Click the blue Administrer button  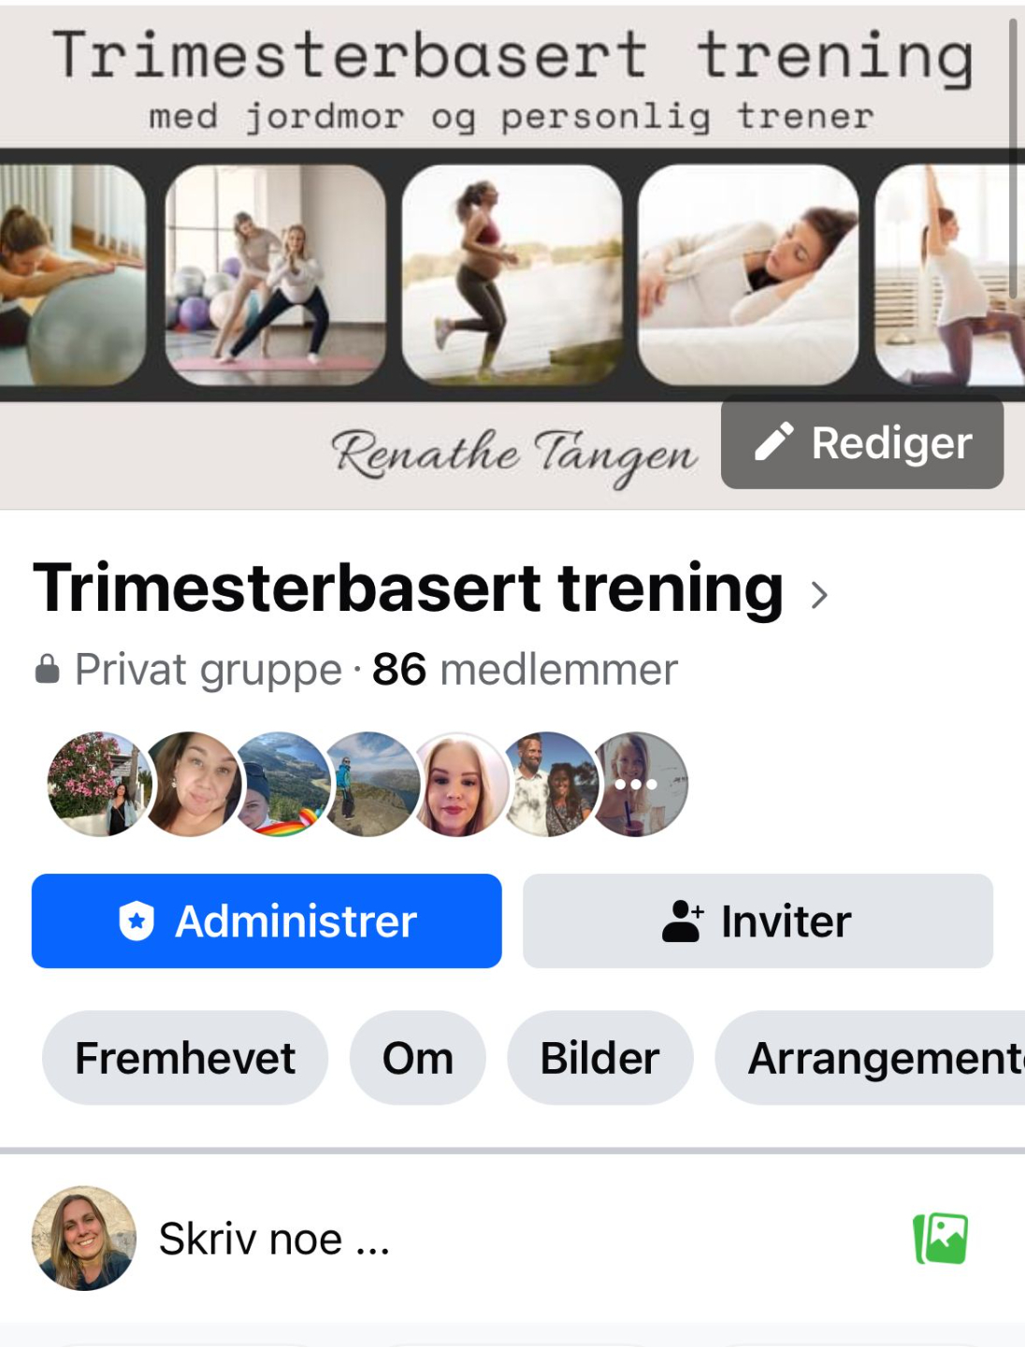(267, 921)
